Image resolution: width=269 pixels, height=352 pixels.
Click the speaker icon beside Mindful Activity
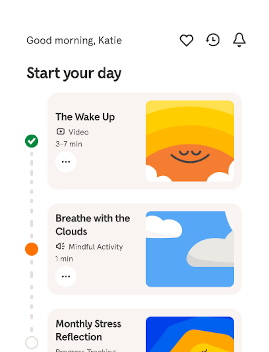tap(60, 246)
